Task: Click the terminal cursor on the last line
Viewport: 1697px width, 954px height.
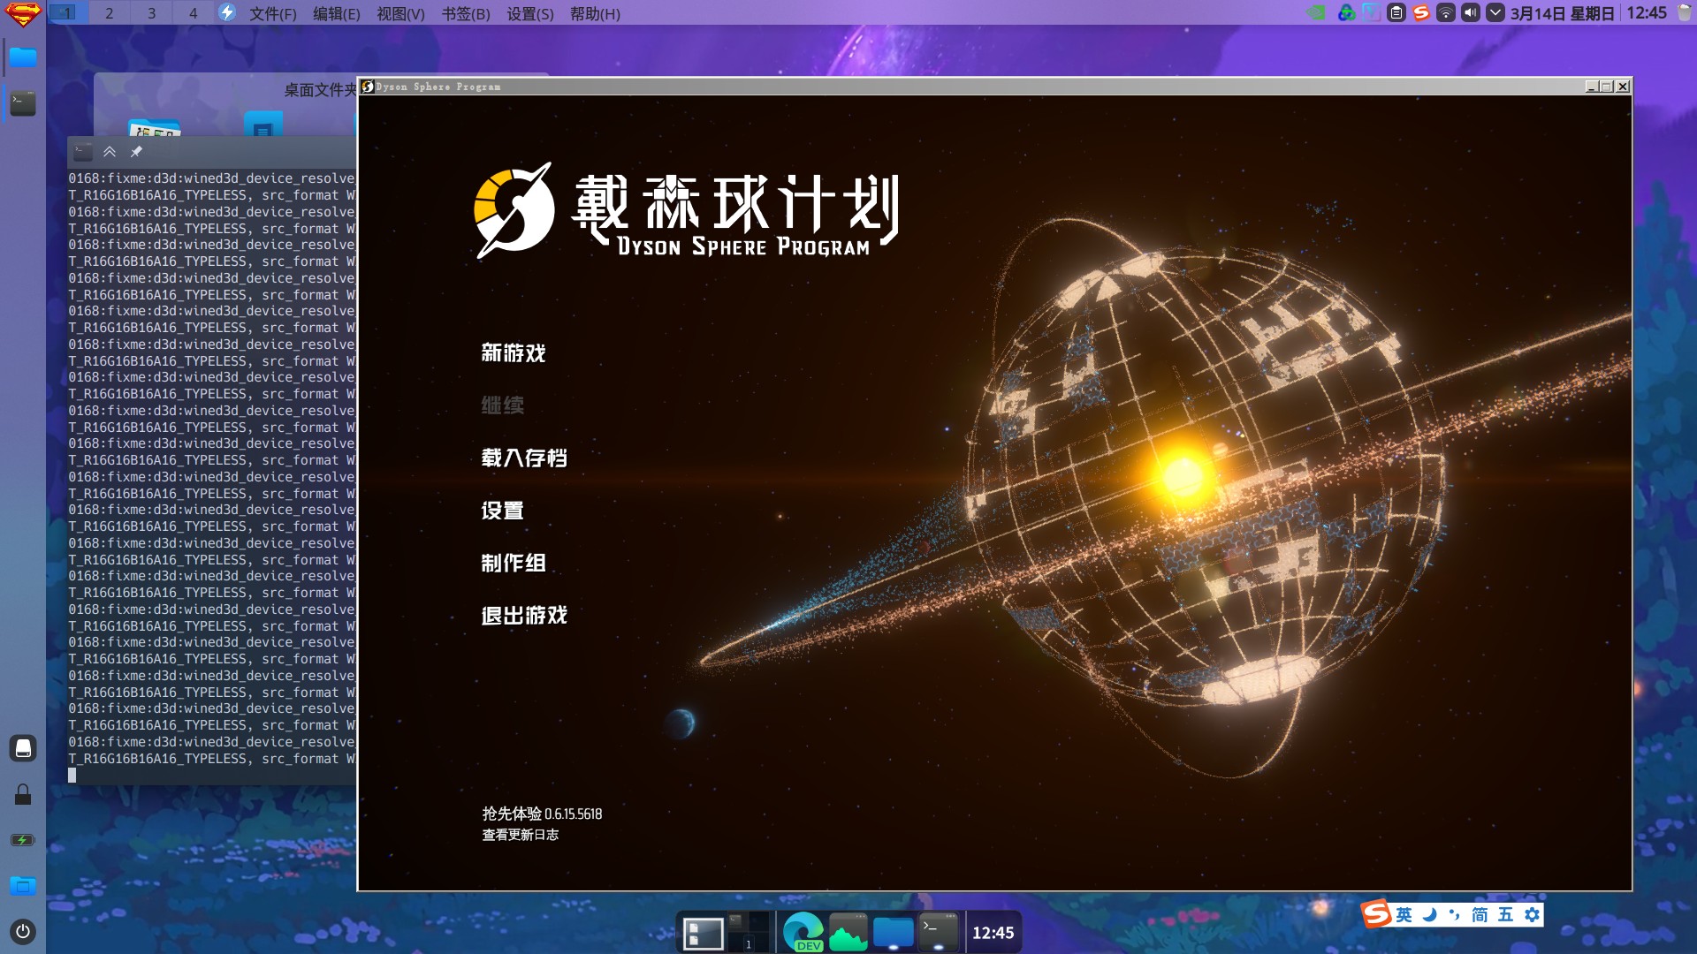Action: 72,775
